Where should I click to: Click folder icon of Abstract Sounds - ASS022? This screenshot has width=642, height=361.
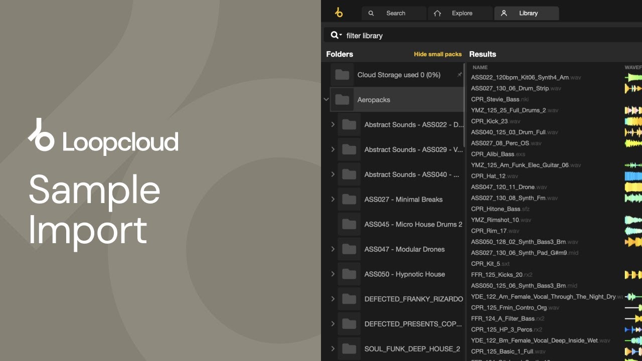click(x=349, y=124)
